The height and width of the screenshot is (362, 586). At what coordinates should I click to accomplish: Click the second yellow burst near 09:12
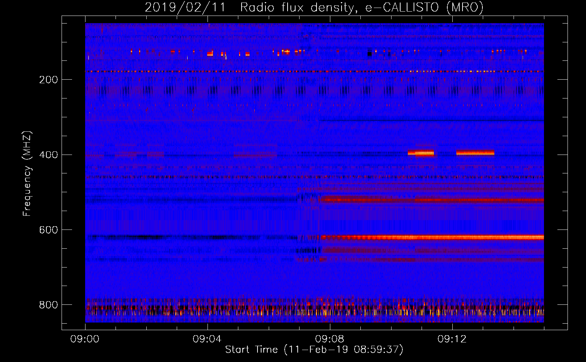[x=475, y=153]
